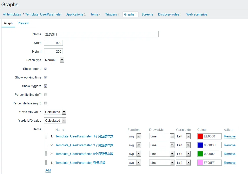Remove the 登录总数 item
Viewport: 248px width, 174px height.
230,163
